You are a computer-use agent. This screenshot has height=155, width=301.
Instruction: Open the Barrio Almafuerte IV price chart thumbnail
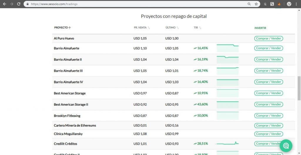(228, 82)
